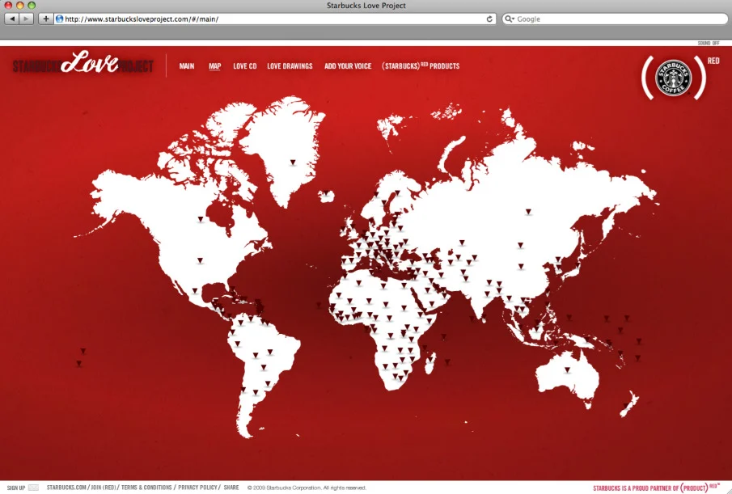Focus the address bar showing starbucksloveproject.com
Screen dimensions: 732x494
point(274,19)
